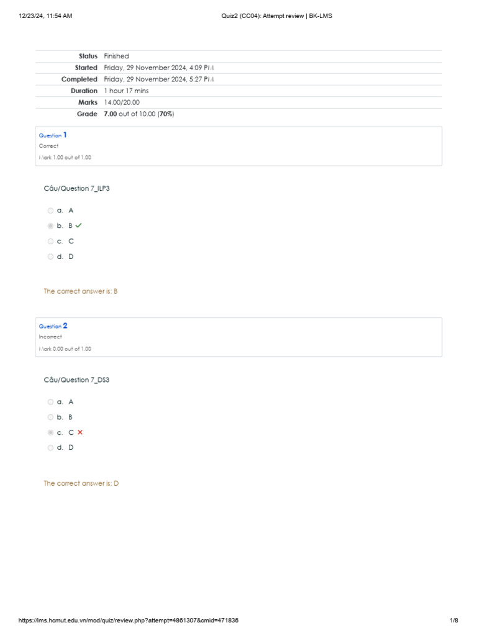Image resolution: width=477 pixels, height=636 pixels.
Task: Click the Câu/Question 7_DS3 question text
Action: coord(76,379)
